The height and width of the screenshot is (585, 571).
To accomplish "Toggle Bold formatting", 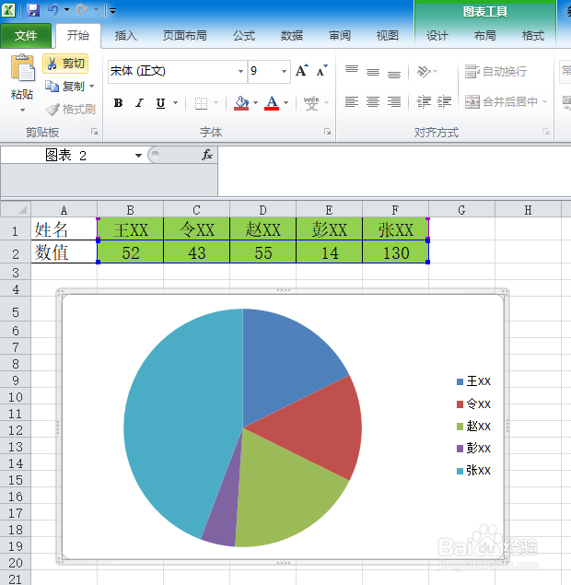I will click(x=118, y=102).
